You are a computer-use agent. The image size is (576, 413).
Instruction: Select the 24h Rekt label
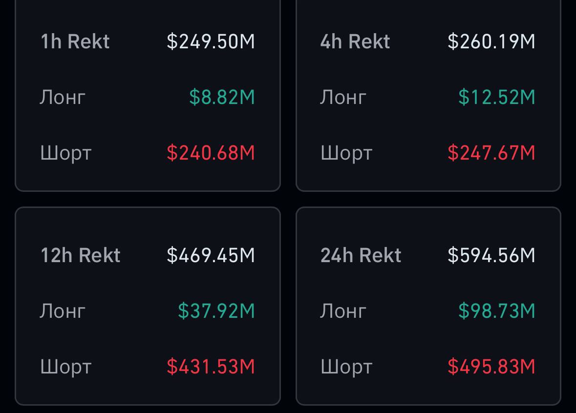361,255
